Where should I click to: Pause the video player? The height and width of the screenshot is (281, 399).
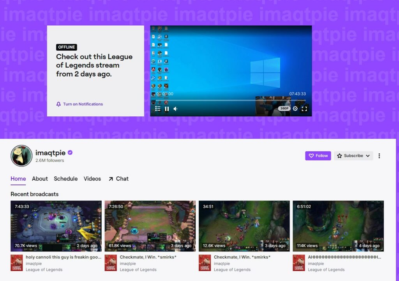[167, 109]
